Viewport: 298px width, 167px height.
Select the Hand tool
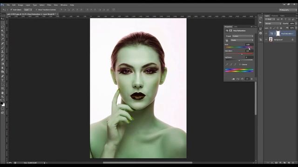click(2, 93)
